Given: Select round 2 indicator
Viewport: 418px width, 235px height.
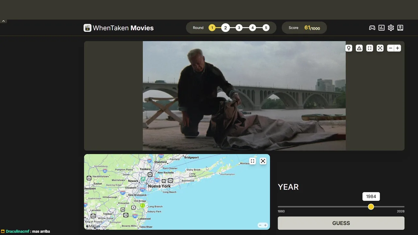Looking at the screenshot, I should point(225,28).
